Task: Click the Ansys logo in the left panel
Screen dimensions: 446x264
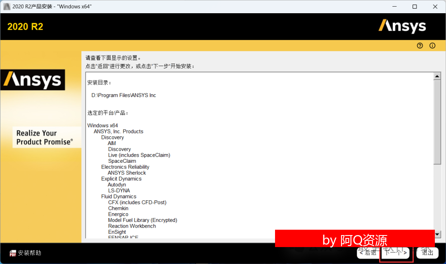Action: [33, 79]
